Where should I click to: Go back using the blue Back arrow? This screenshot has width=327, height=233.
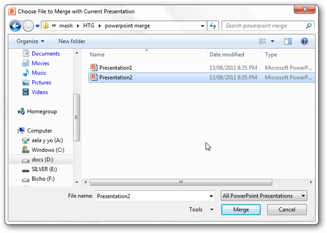point(15,26)
